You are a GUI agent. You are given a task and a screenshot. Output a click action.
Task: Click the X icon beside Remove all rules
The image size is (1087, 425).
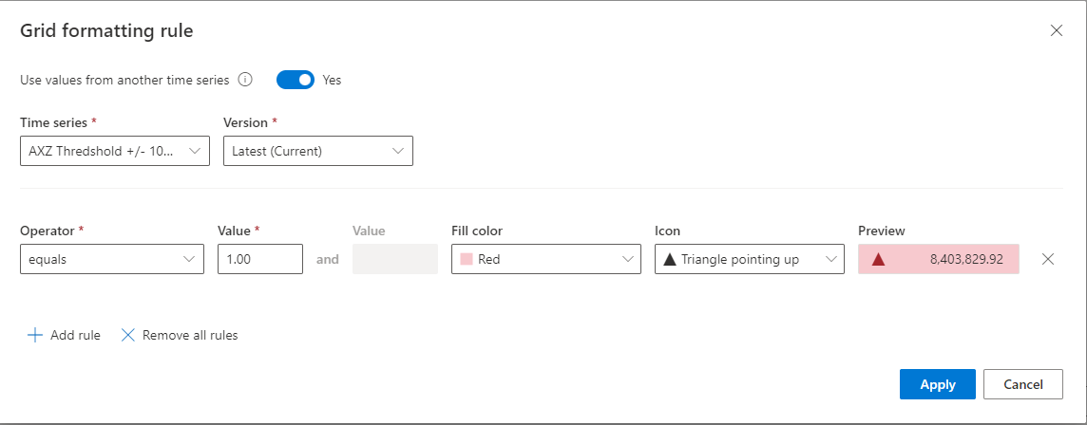(128, 335)
